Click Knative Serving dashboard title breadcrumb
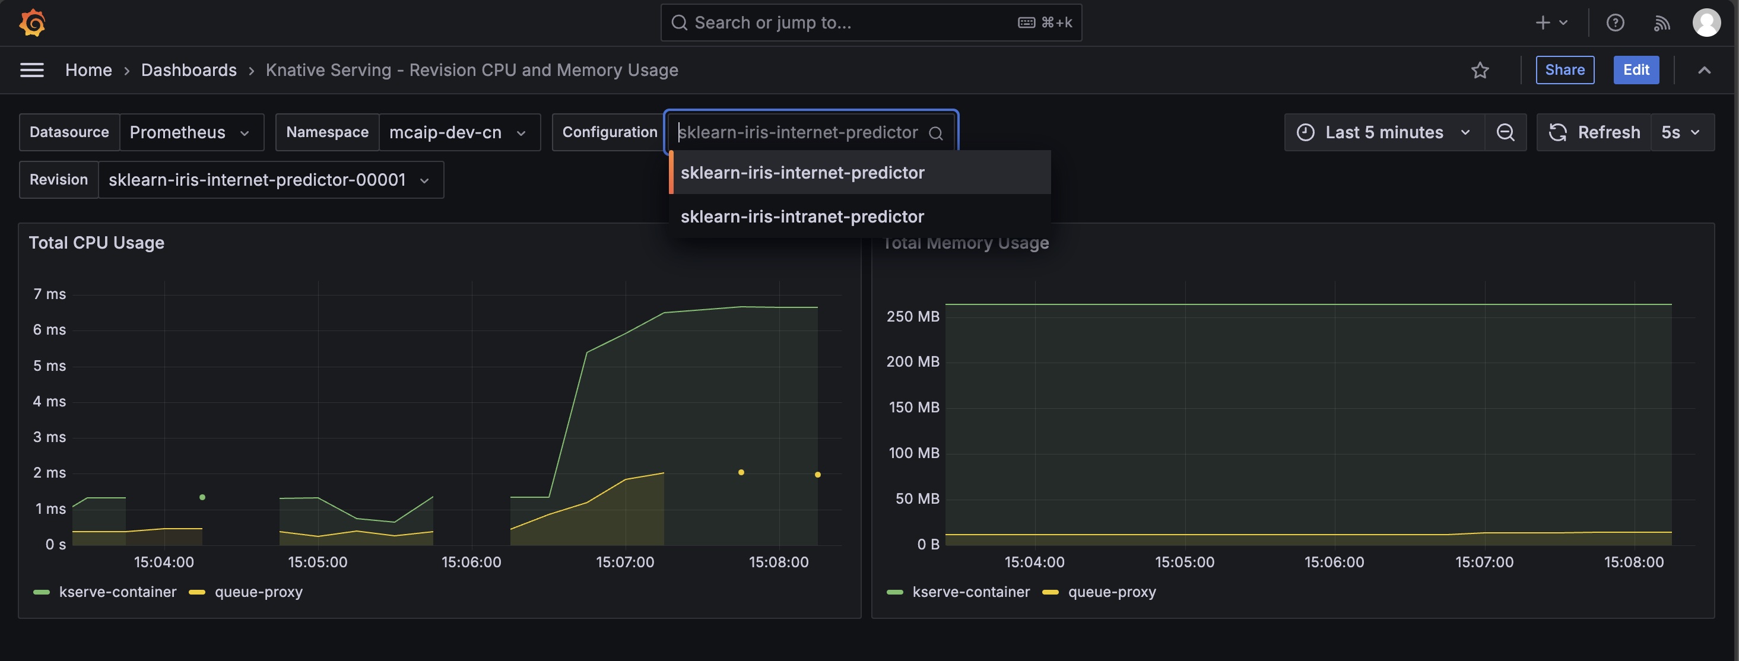 coord(472,70)
